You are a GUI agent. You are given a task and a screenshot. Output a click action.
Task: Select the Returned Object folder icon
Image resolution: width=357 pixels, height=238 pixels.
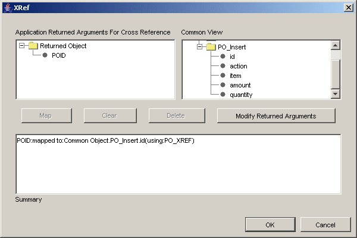(33, 46)
